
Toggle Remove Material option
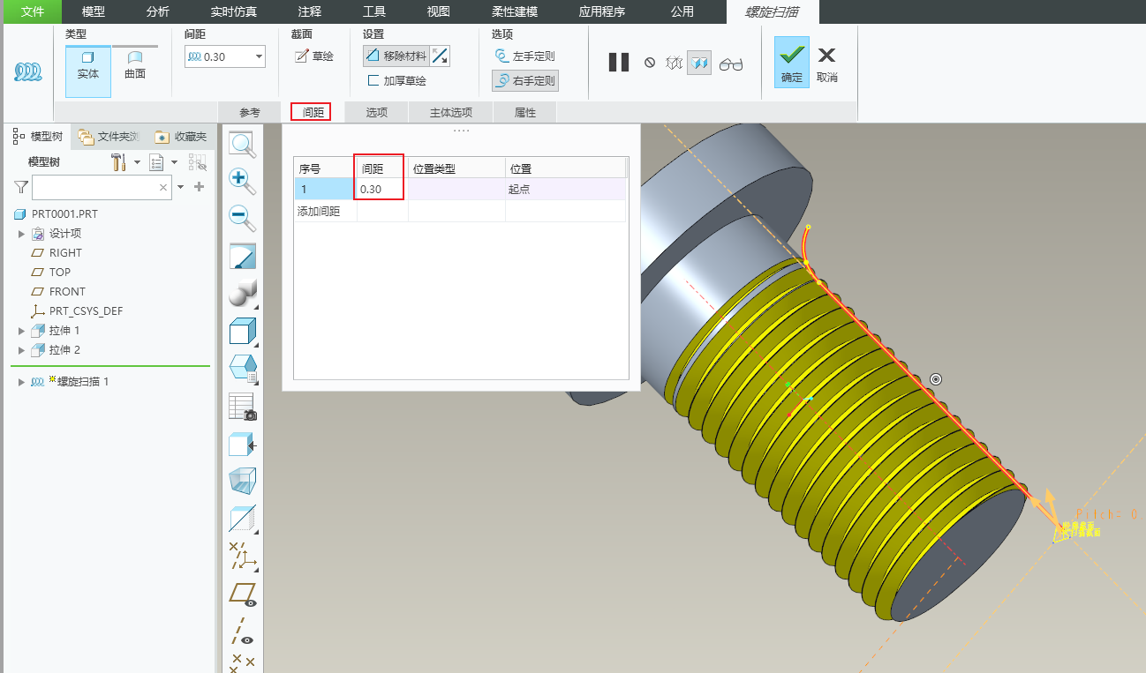pyautogui.click(x=396, y=56)
